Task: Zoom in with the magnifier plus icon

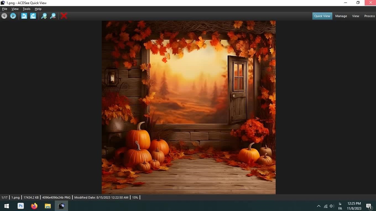Action: point(44,16)
